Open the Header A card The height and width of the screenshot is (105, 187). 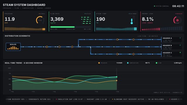pos(172,40)
